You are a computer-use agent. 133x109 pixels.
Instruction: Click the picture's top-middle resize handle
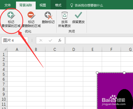(x=124, y=73)
